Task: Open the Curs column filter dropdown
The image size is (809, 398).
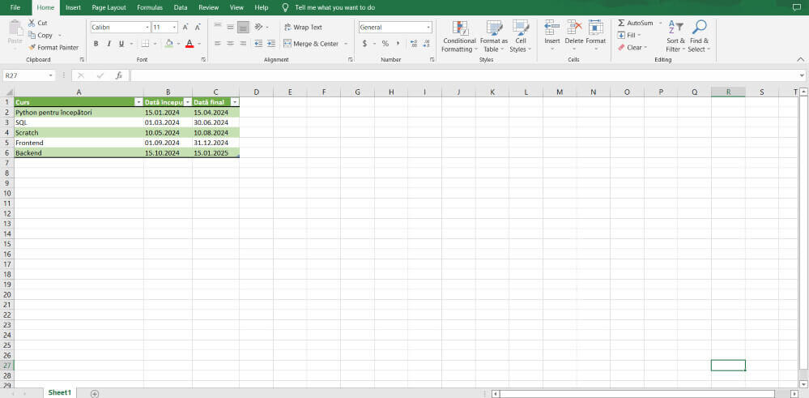Action: (138, 102)
